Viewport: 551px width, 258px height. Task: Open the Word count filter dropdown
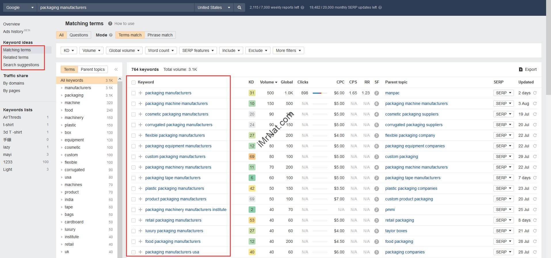161,50
